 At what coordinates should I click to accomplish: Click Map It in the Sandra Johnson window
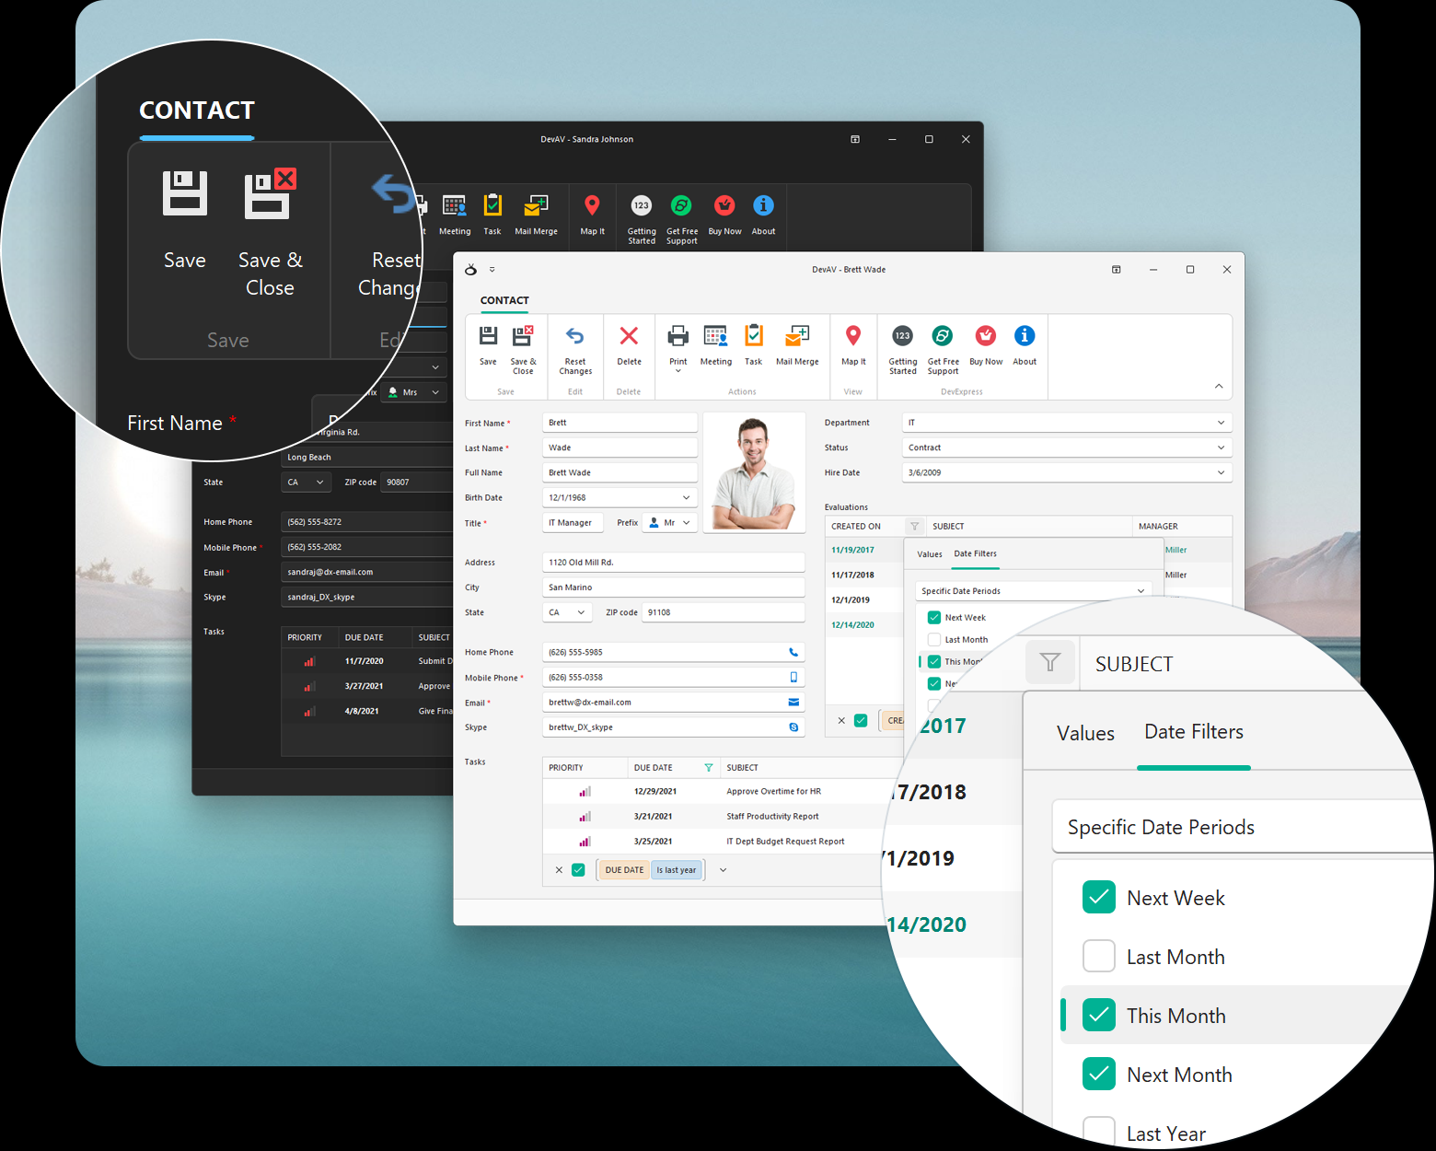point(592,215)
